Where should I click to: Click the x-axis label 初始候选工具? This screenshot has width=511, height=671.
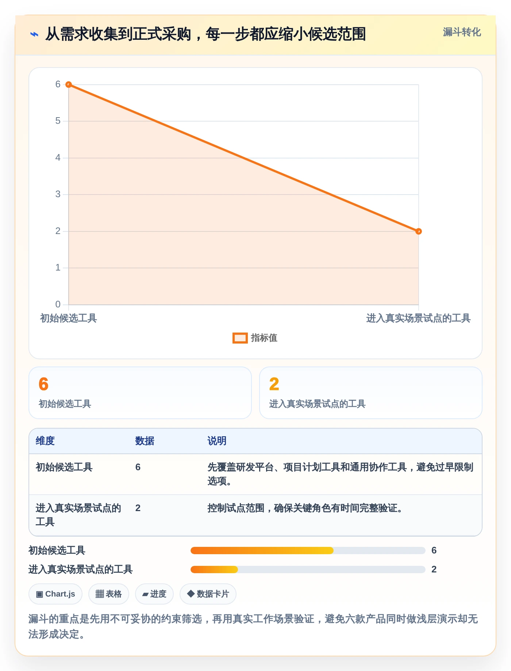[x=69, y=318]
